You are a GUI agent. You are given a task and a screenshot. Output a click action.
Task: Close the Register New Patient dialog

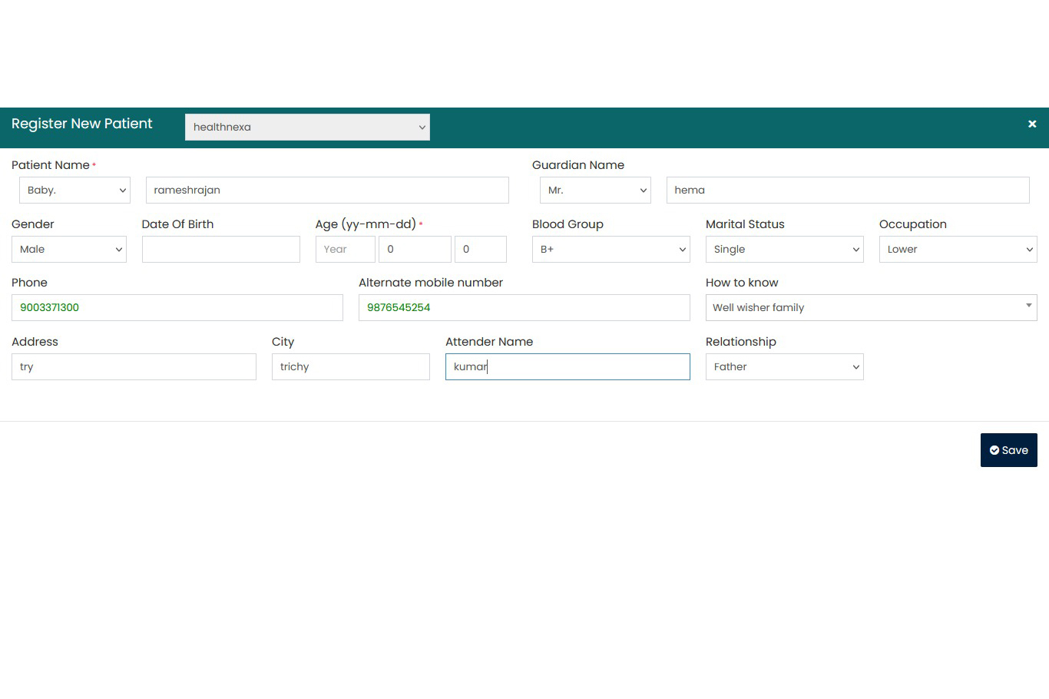click(1031, 124)
